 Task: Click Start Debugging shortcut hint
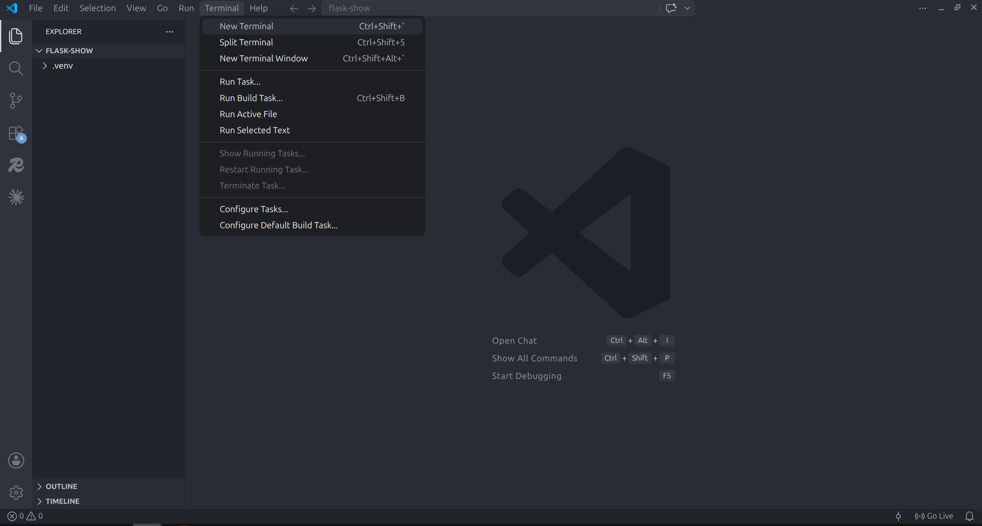583,376
